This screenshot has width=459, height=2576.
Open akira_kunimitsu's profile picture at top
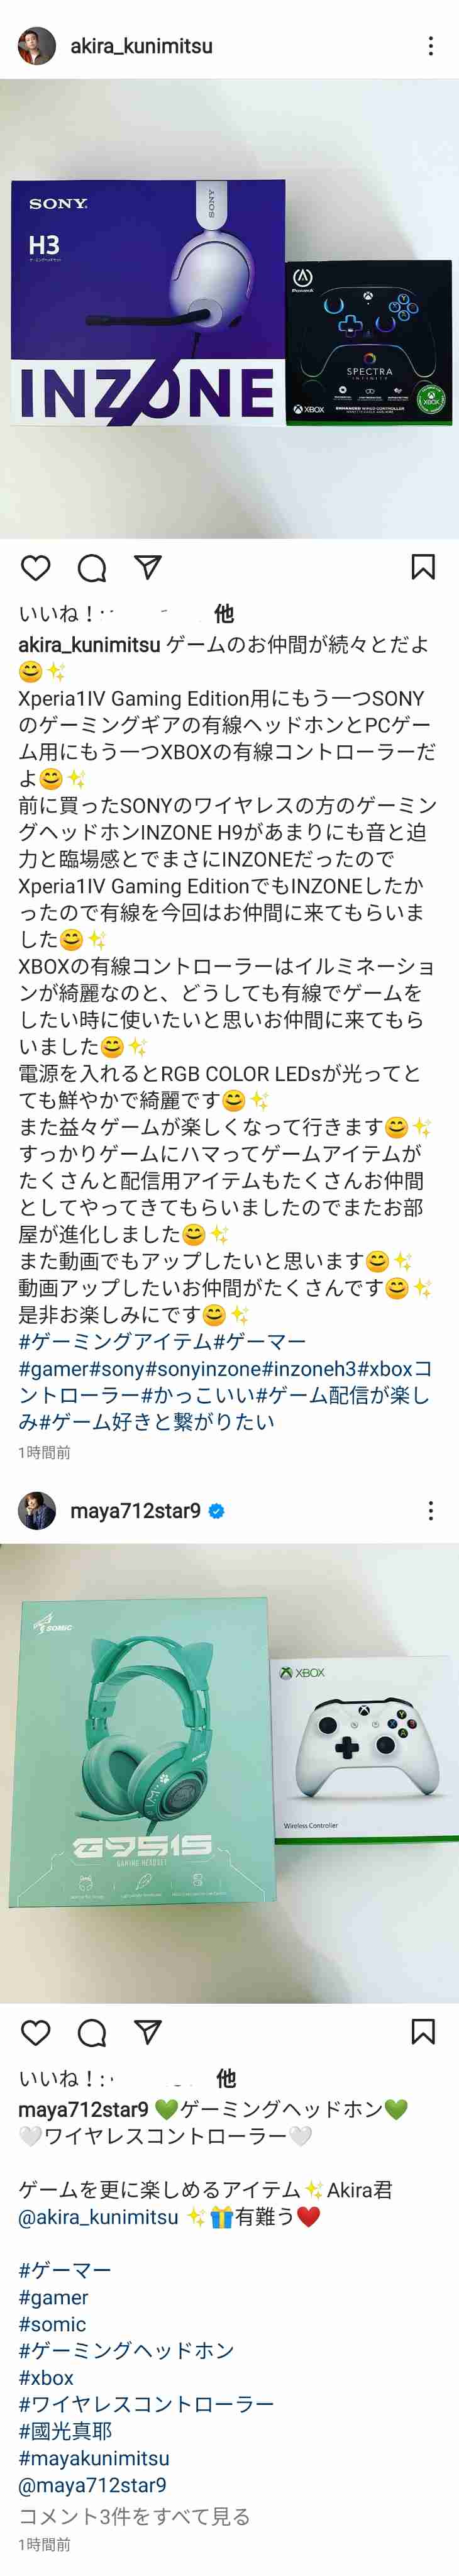pos(37,46)
